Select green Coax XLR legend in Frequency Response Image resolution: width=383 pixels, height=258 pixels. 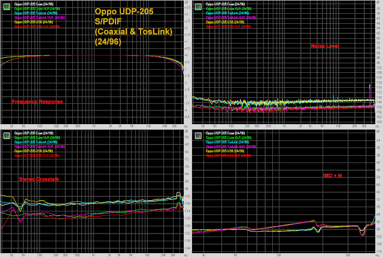coord(37,8)
